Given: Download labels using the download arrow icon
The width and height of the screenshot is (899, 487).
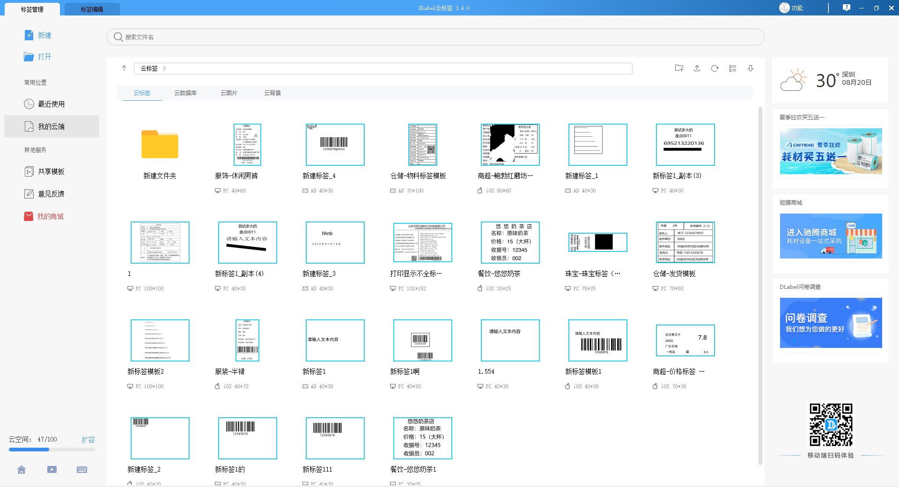Looking at the screenshot, I should tap(751, 68).
